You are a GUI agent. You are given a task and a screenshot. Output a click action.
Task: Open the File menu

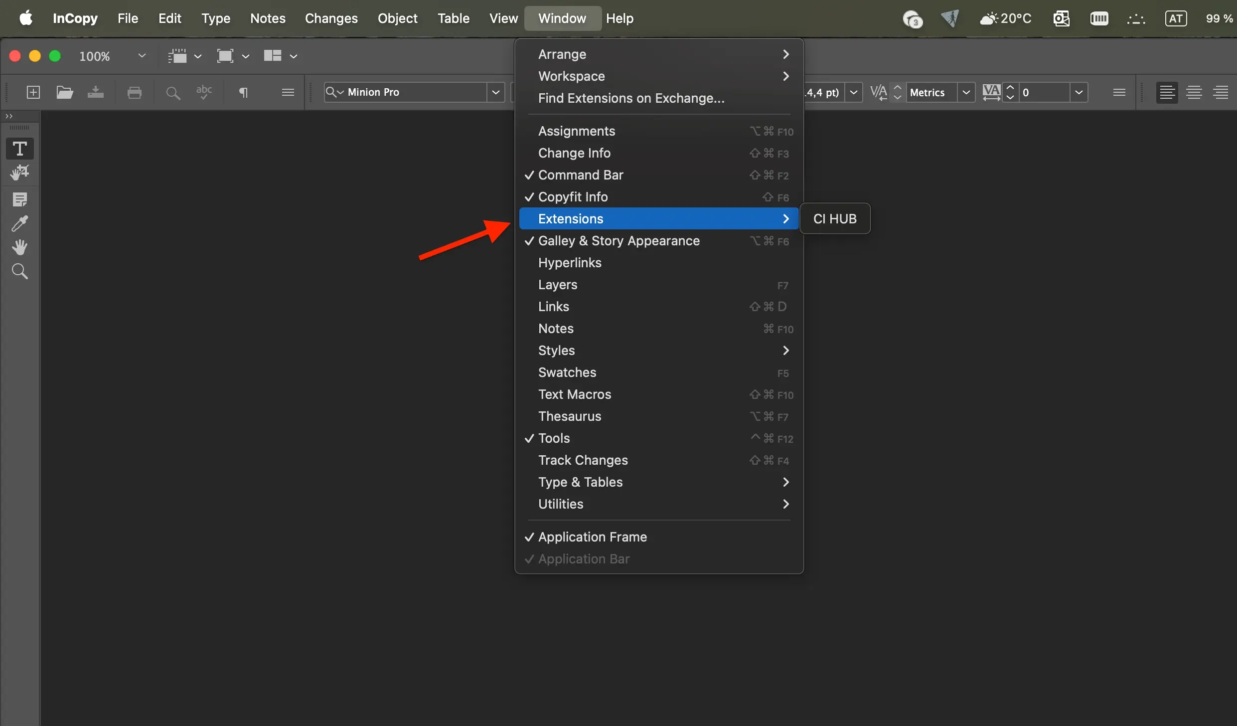pyautogui.click(x=128, y=18)
